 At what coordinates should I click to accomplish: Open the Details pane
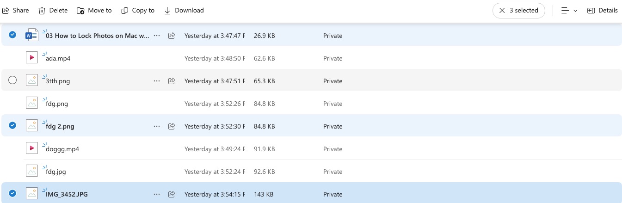(602, 11)
